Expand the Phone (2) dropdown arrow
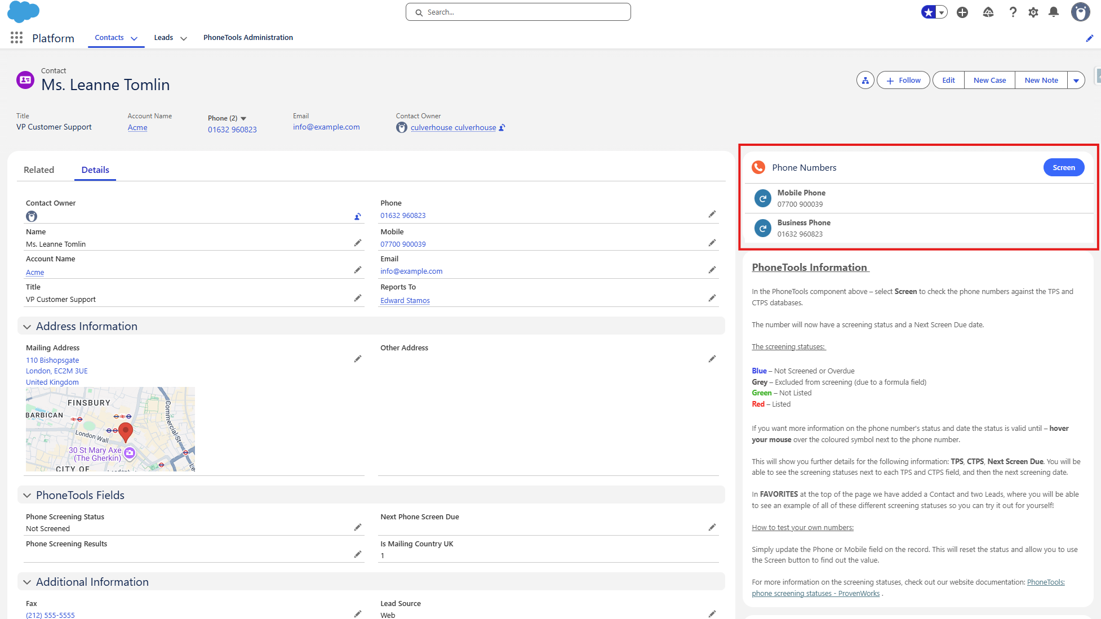 243,118
